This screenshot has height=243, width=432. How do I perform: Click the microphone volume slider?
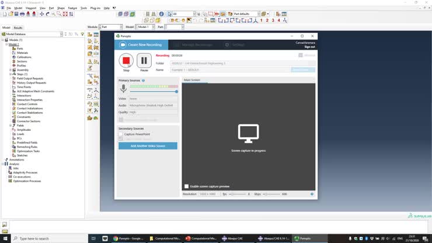click(x=154, y=91)
